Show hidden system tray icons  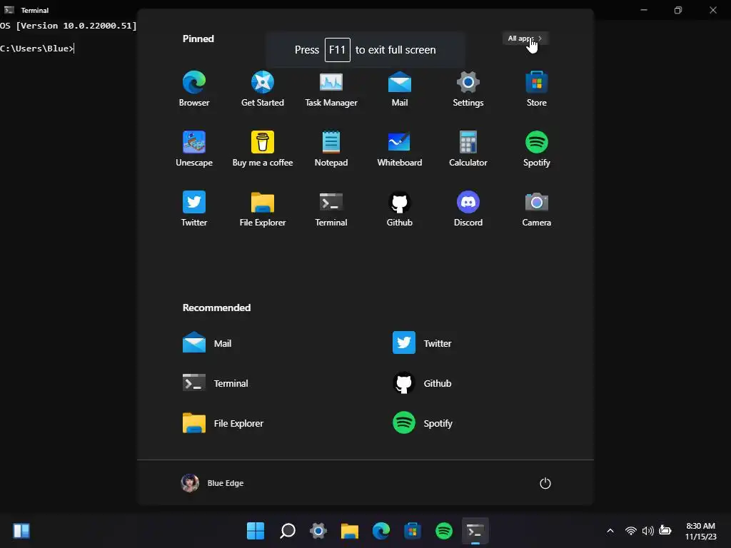610,531
